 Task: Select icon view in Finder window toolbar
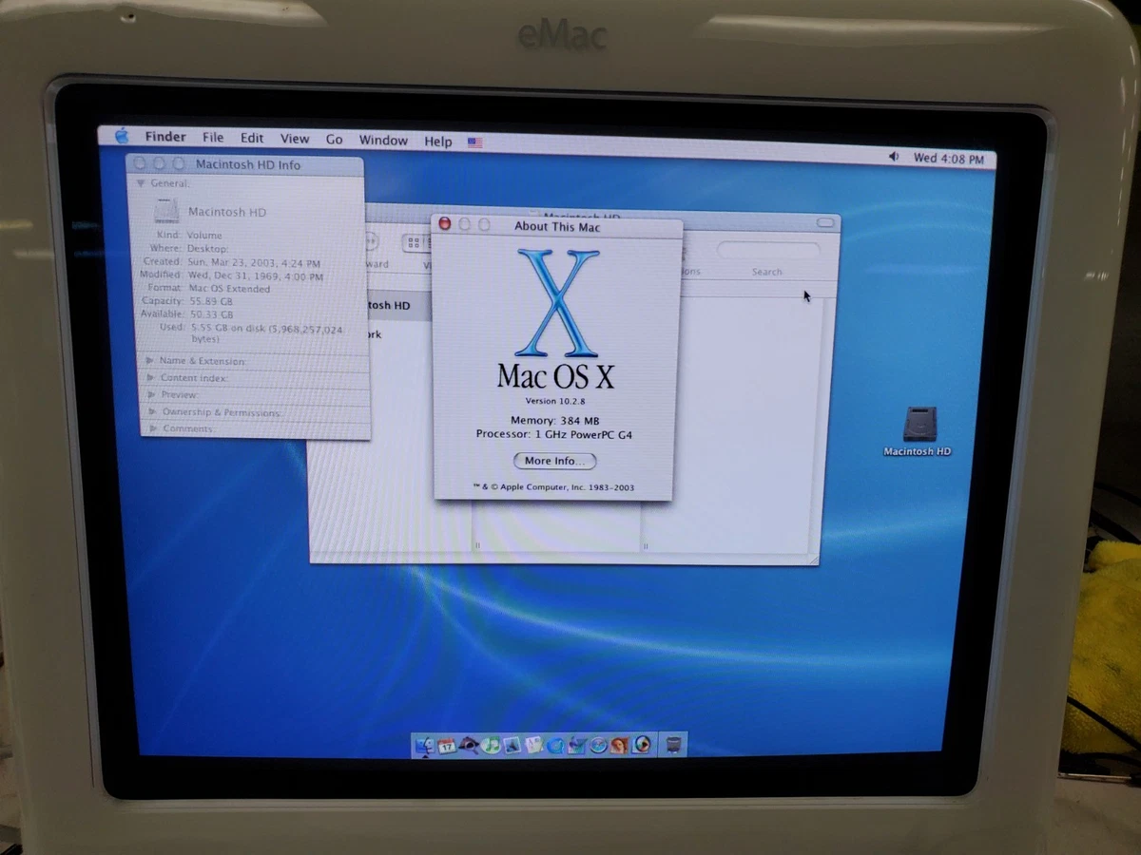(415, 243)
